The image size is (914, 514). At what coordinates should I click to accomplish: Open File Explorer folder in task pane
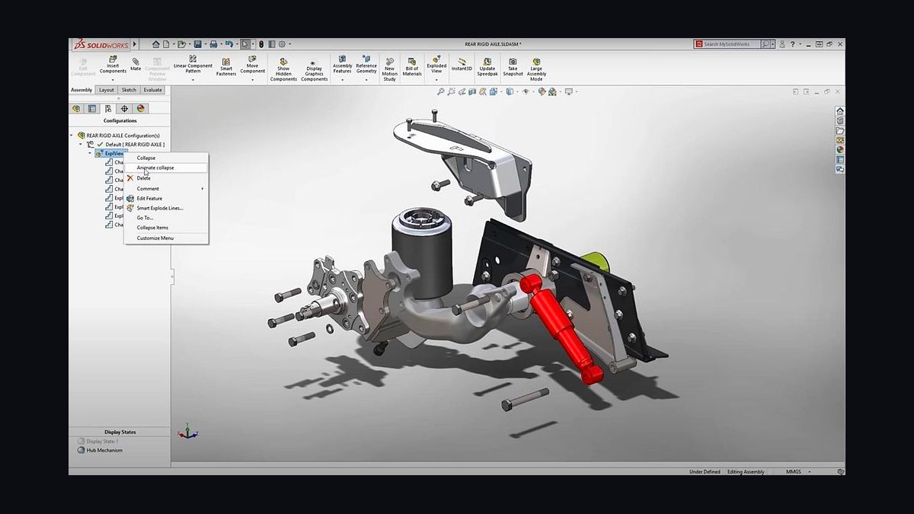(840, 130)
